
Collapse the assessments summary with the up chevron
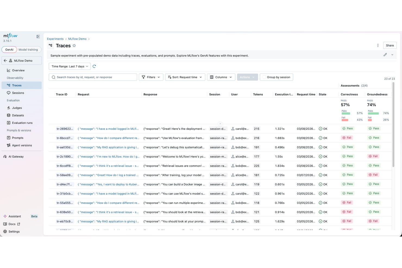220,124
